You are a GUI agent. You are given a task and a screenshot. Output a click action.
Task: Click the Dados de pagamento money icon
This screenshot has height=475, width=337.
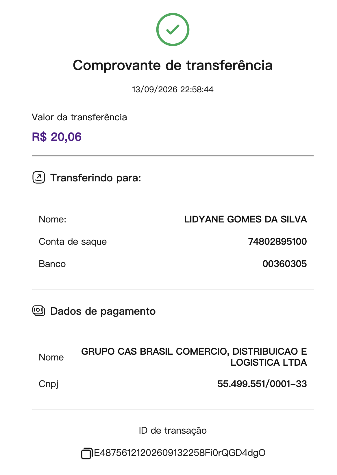38,311
